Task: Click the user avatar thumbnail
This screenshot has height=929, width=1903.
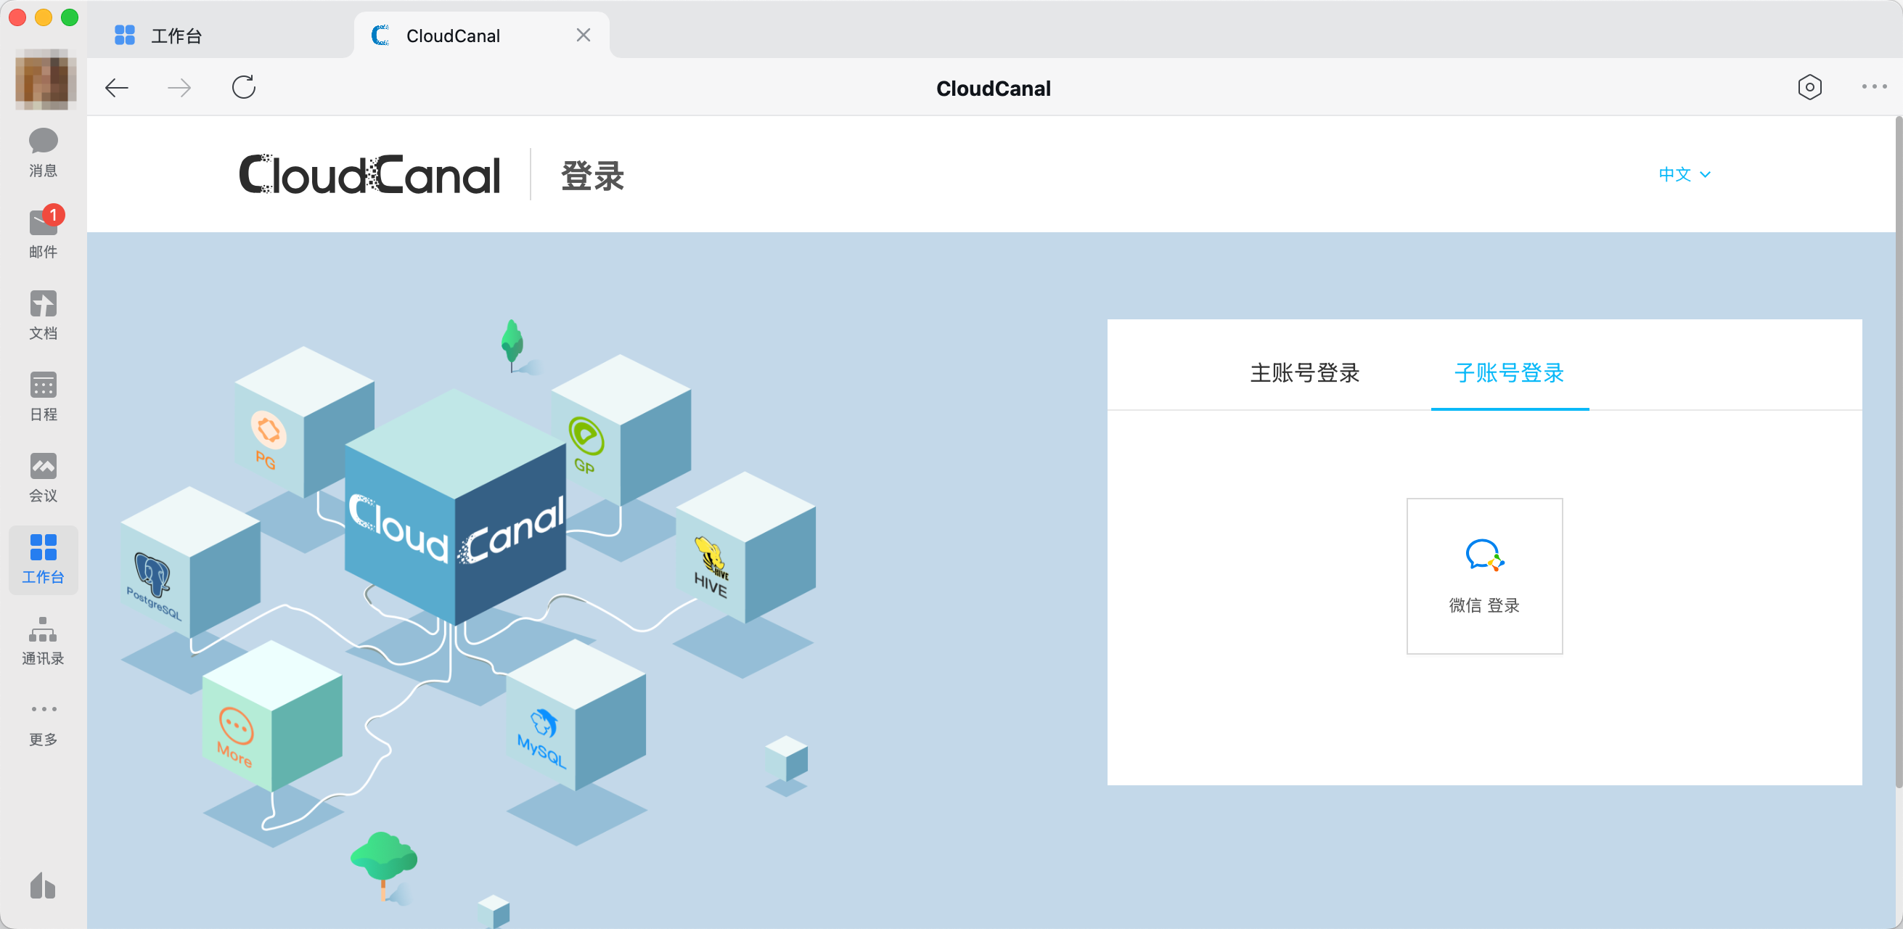Action: coord(46,79)
